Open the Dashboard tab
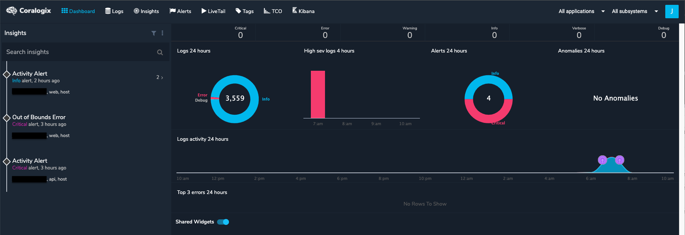 click(78, 11)
